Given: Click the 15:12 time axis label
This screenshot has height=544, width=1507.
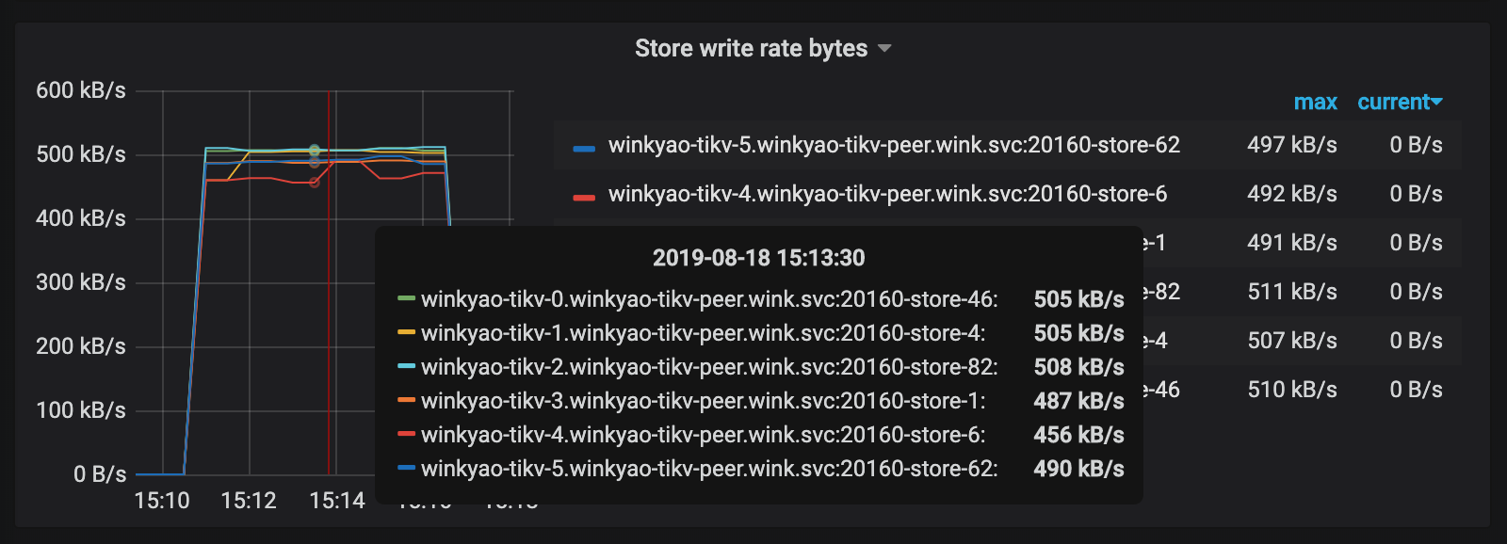Looking at the screenshot, I should point(249,501).
